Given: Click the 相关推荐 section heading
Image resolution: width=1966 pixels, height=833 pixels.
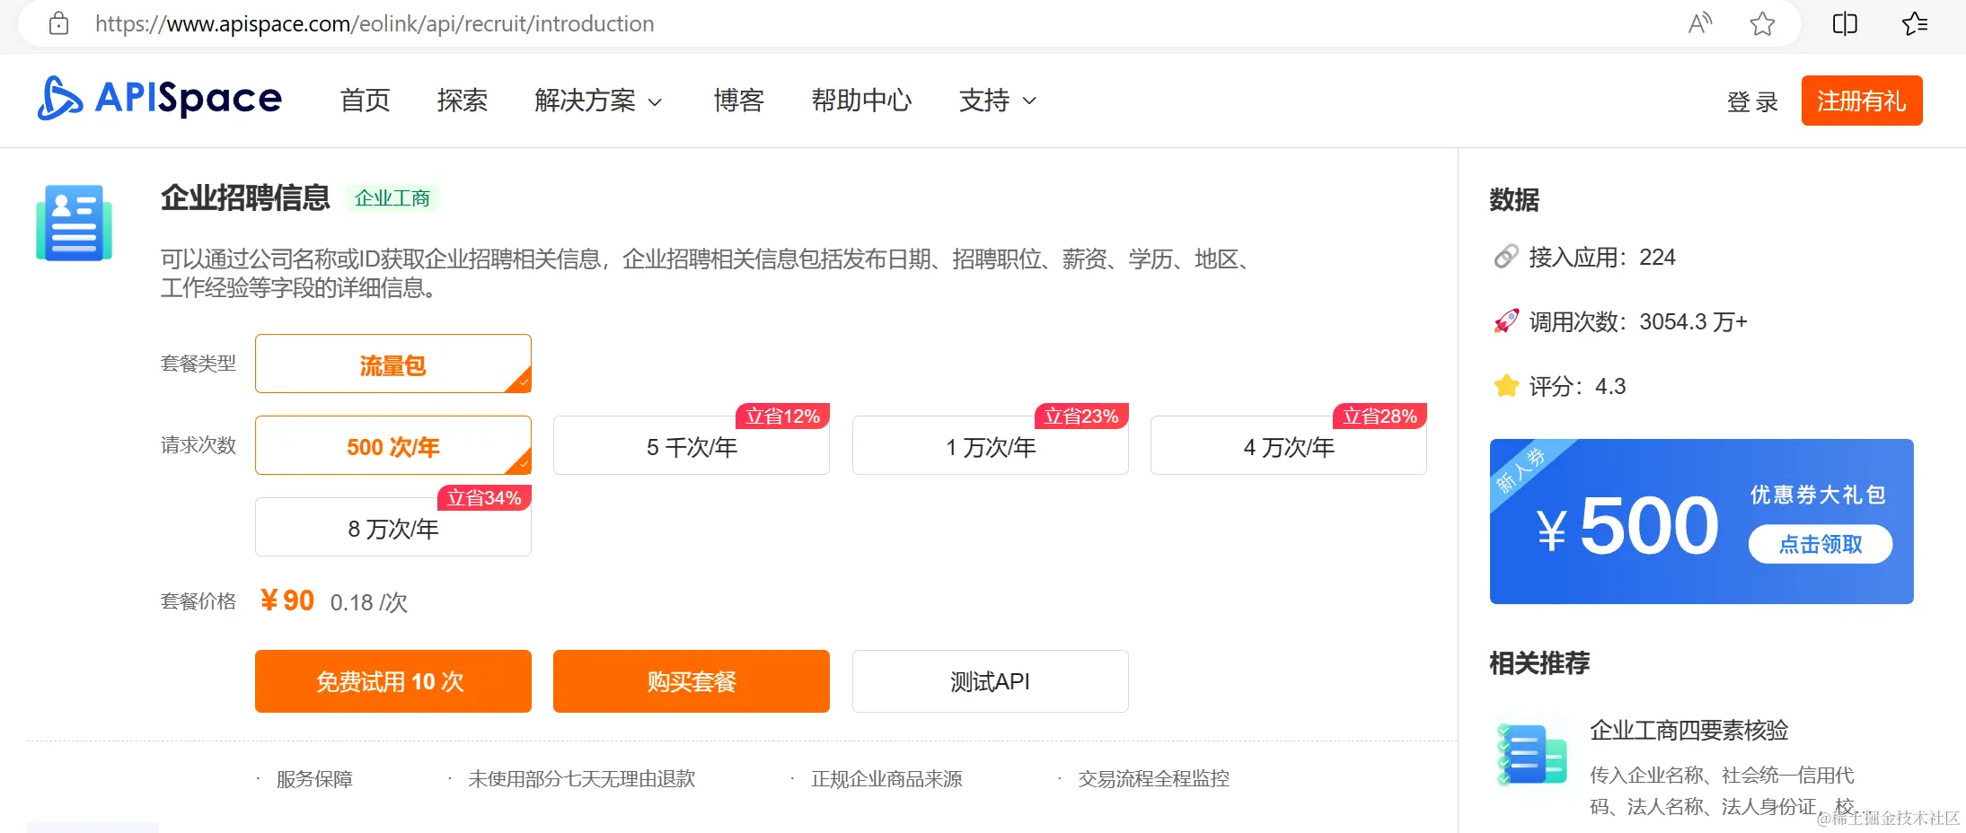Looking at the screenshot, I should (1539, 662).
